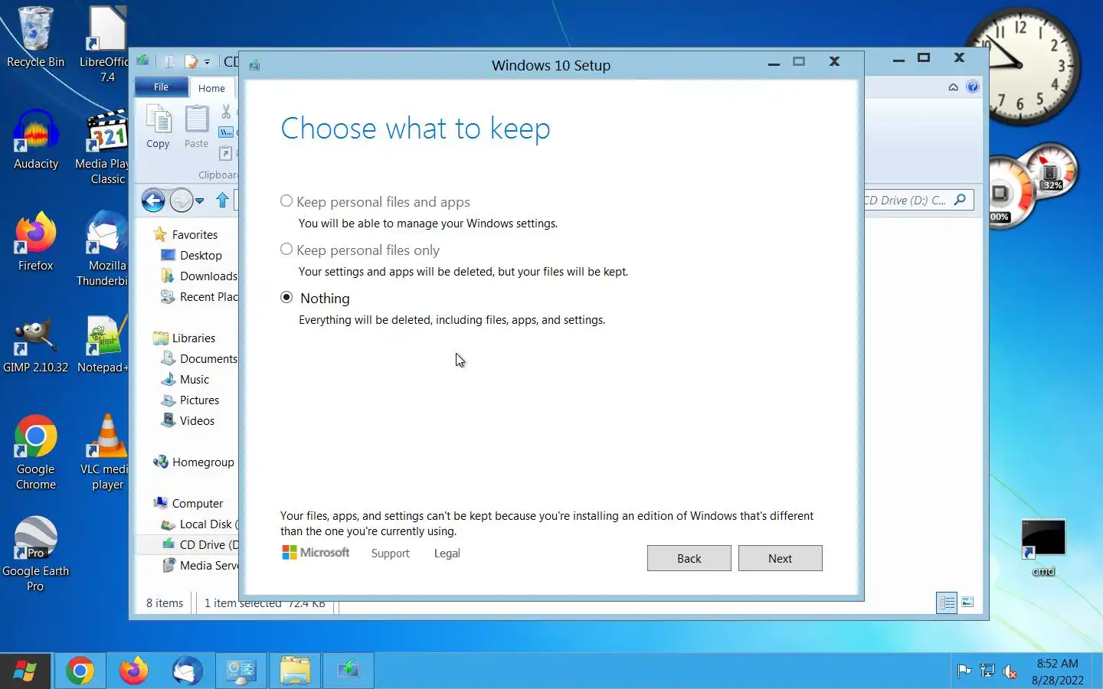Select Media Server in the navigation pane
This screenshot has width=1103, height=689.
(199, 565)
